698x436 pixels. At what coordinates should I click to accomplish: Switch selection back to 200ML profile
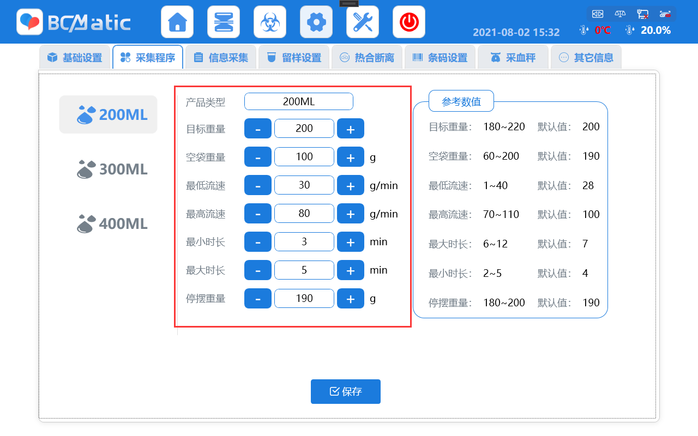pyautogui.click(x=108, y=114)
